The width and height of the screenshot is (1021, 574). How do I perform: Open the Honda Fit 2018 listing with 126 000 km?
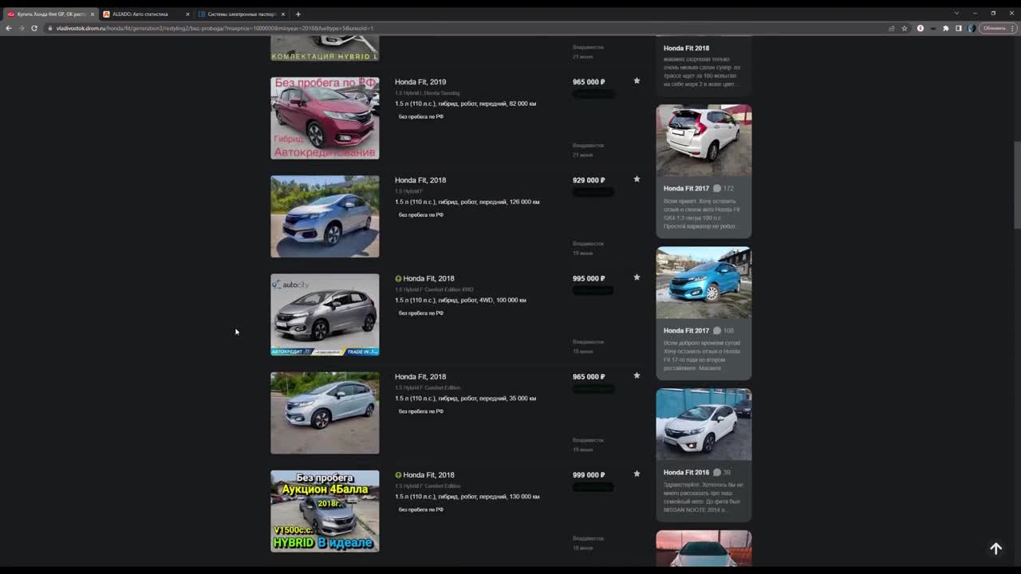pyautogui.click(x=420, y=180)
